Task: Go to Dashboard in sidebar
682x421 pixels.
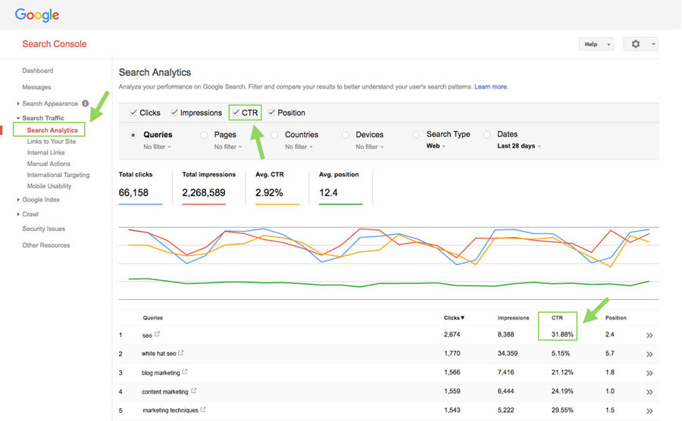Action: pos(38,70)
